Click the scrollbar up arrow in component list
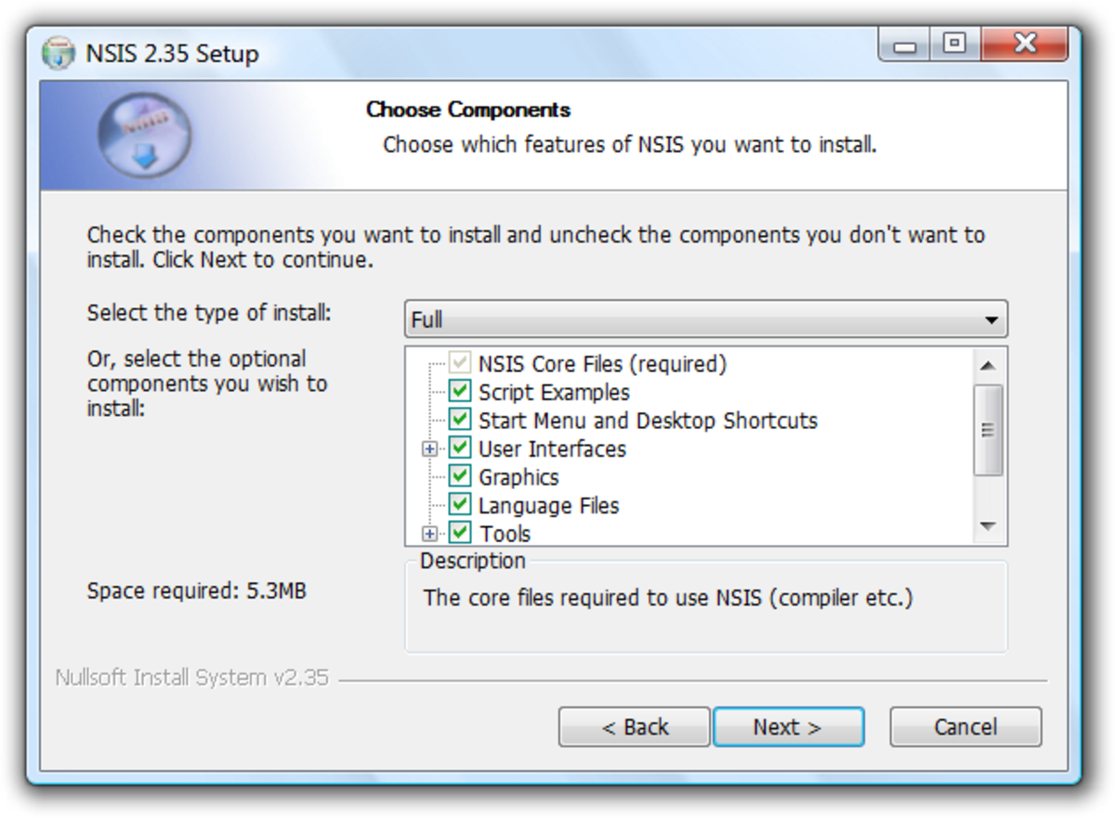 click(x=988, y=365)
